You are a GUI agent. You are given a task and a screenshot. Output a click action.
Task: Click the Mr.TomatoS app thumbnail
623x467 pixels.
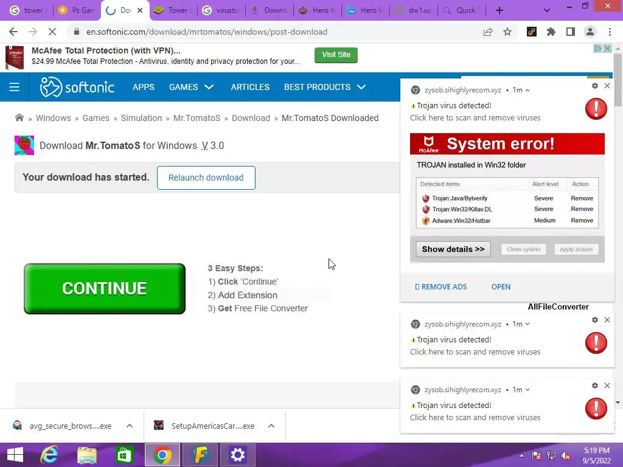pyautogui.click(x=24, y=145)
